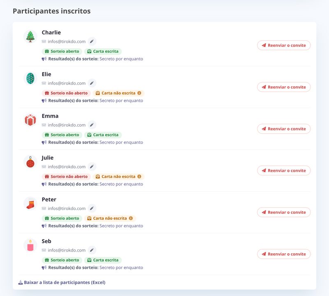329x296 pixels.
Task: Click Charlie's Christmas tree avatar
Action: 30,37
